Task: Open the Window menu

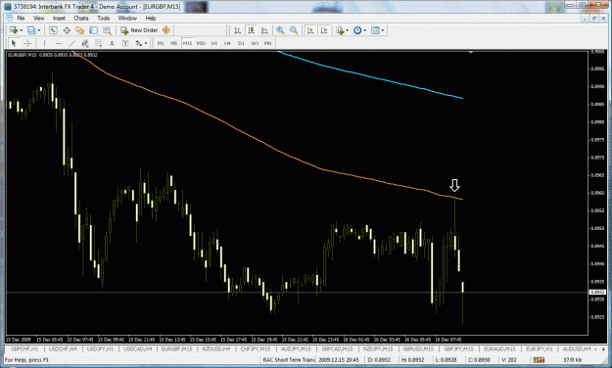Action: (x=127, y=19)
